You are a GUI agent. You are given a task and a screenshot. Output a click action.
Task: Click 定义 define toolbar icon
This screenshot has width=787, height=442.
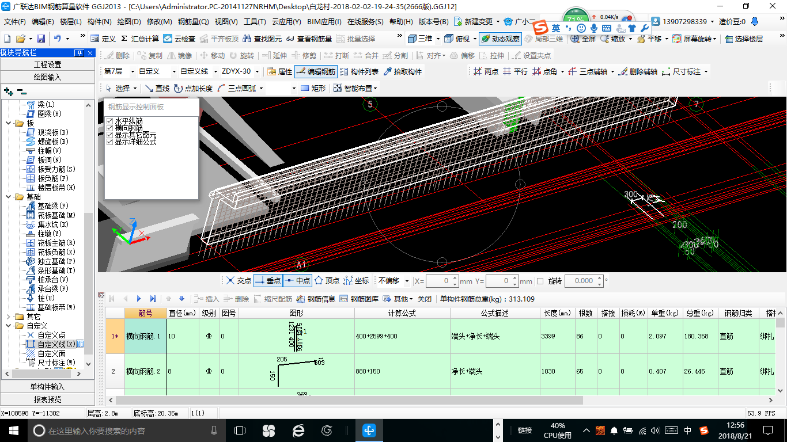(103, 39)
